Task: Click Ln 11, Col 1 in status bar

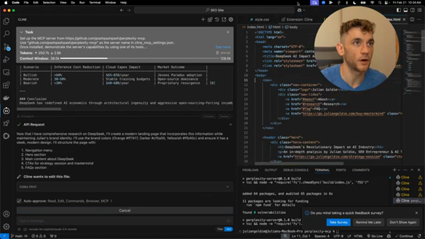Action: coord(301,236)
